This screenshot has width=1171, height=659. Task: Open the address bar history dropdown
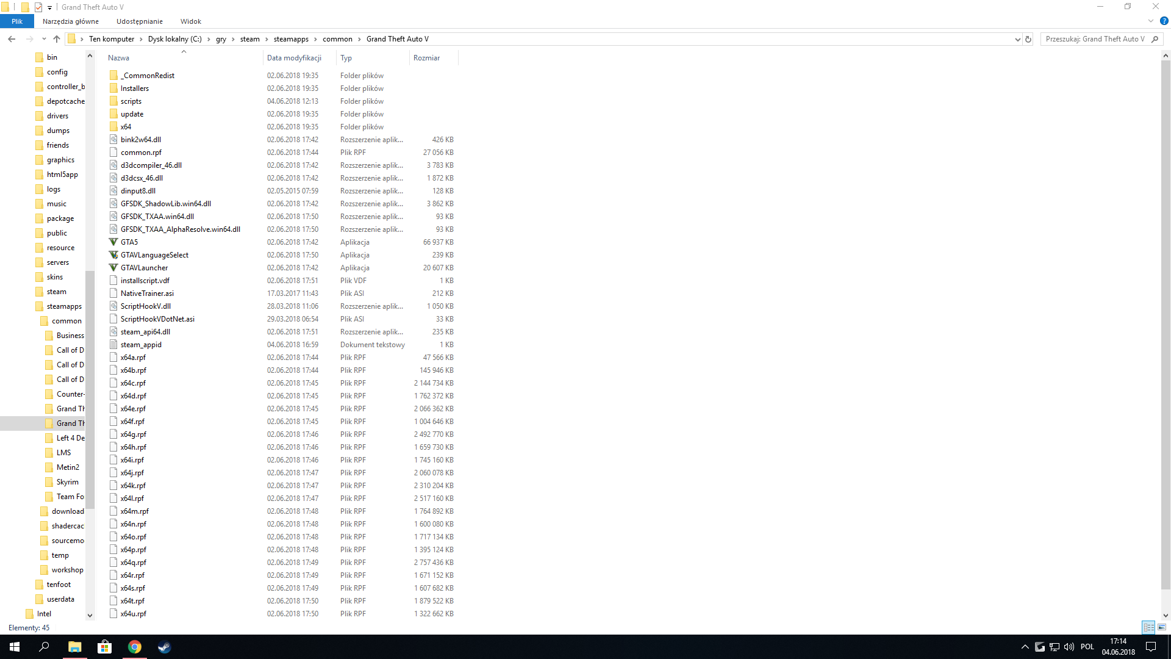(x=1017, y=39)
